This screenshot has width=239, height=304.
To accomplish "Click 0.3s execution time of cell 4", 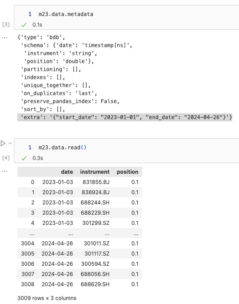I will pos(38,158).
